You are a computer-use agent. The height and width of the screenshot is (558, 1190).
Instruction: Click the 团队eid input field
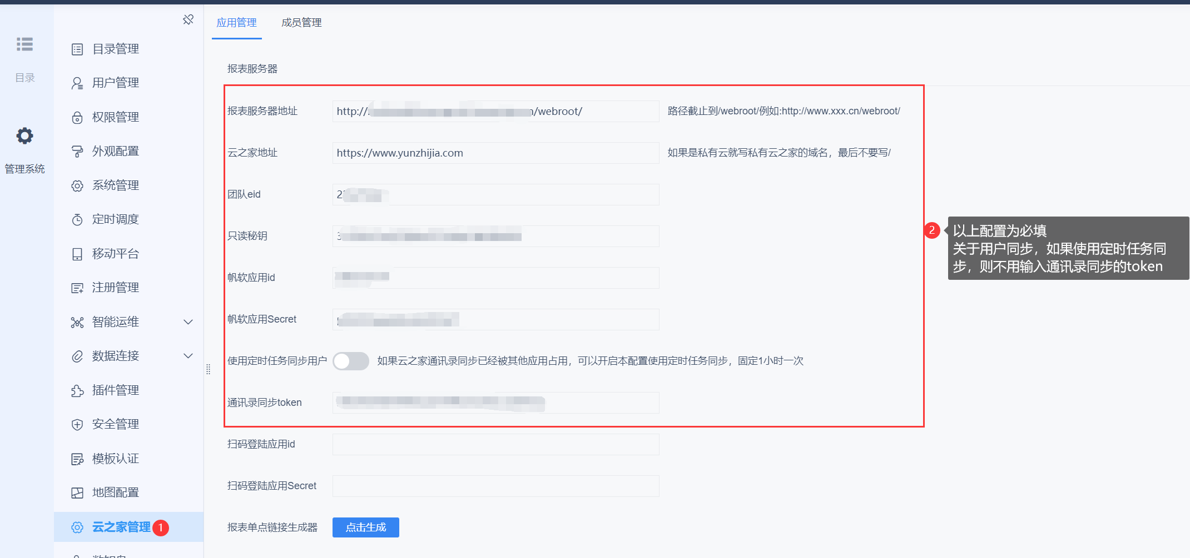coord(496,194)
